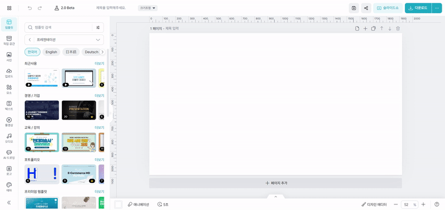Viewport: 445px width, 210px height.
Task: Select the Deutsch language chip
Action: (x=91, y=52)
